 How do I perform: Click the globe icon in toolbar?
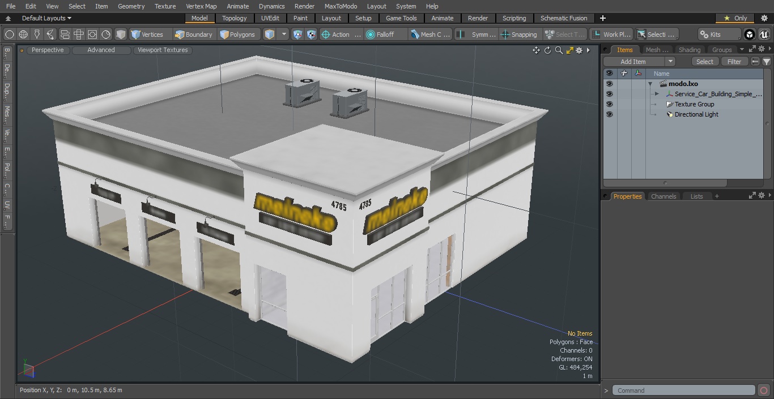[23, 35]
